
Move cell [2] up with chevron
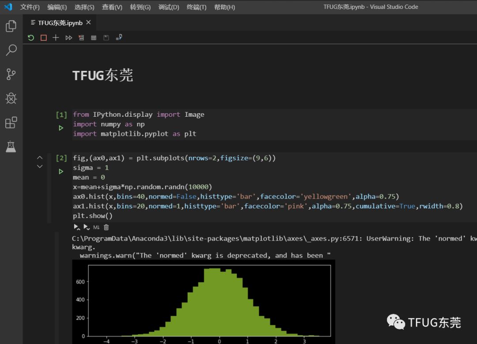40,157
